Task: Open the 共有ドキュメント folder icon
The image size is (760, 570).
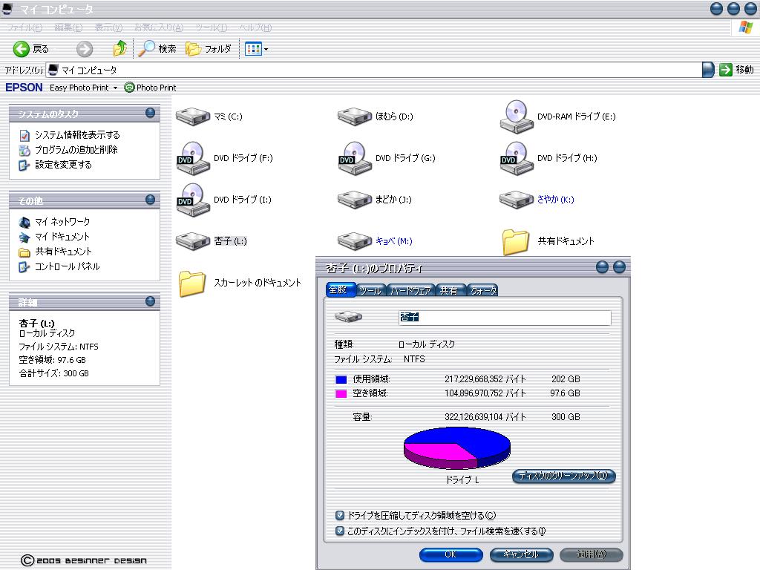Action: pos(517,241)
